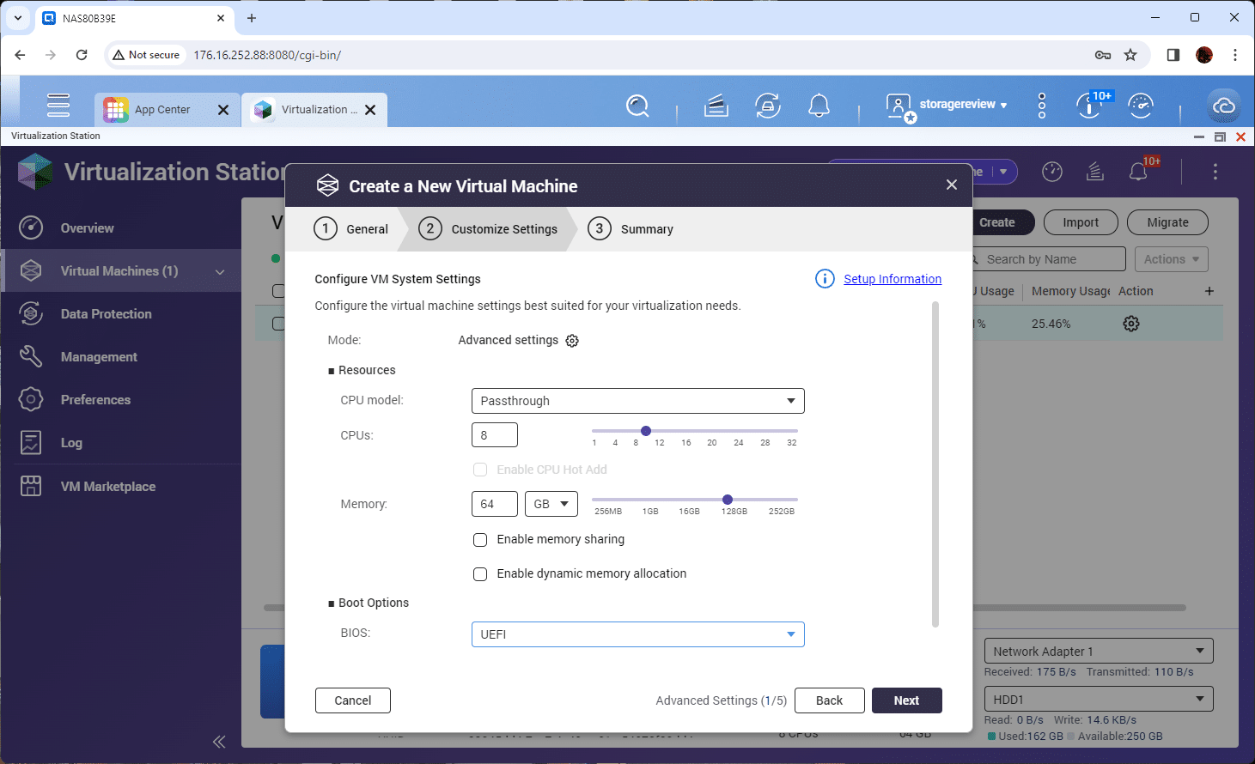Open Virtualization Station vertical dots menu
The height and width of the screenshot is (764, 1255).
coord(1215,172)
